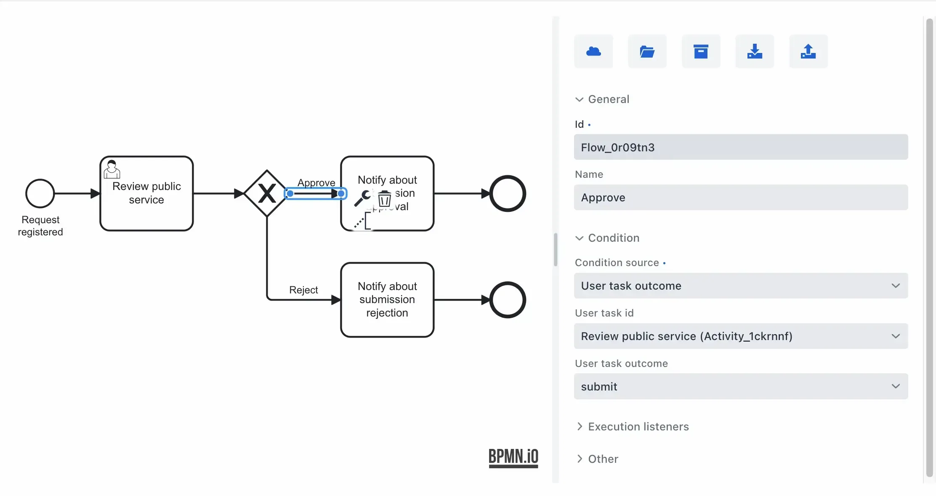Image resolution: width=936 pixels, height=496 pixels.
Task: Click the cloud save icon
Action: (x=593, y=51)
